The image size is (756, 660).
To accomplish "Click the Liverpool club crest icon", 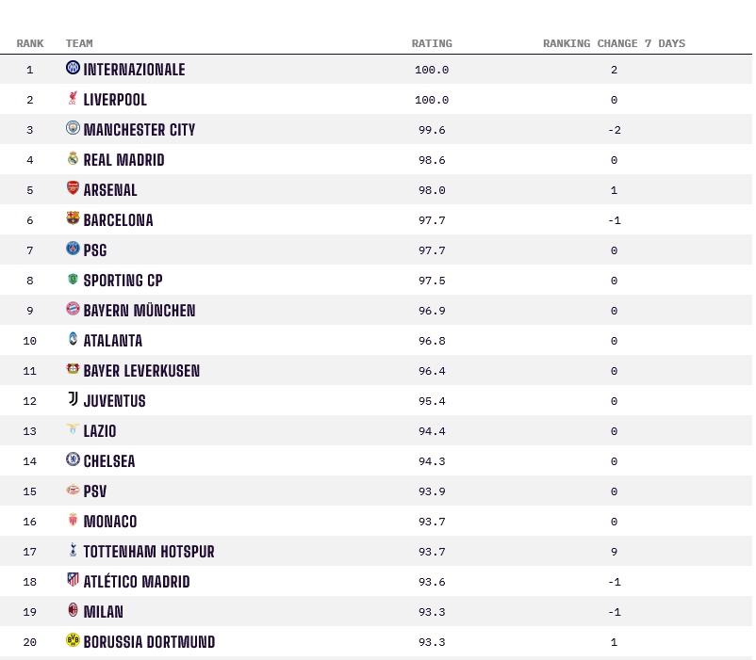I will [x=73, y=98].
